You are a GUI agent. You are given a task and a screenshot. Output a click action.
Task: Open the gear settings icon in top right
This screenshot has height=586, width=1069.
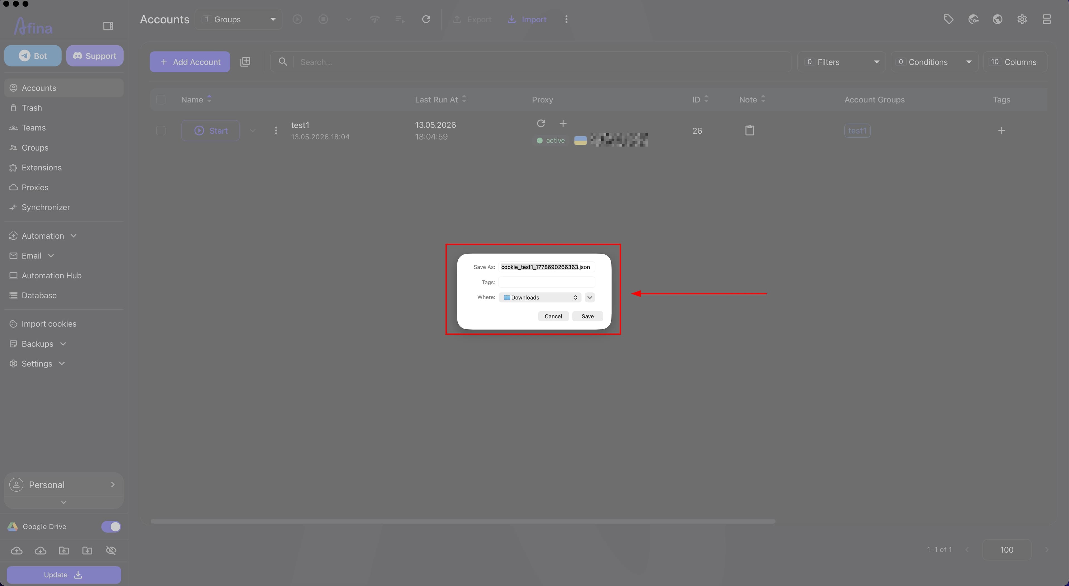(1022, 19)
